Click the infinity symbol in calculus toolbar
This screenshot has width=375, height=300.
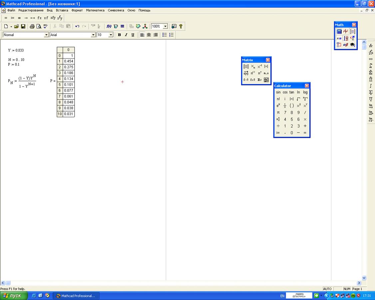[x=371, y=59]
